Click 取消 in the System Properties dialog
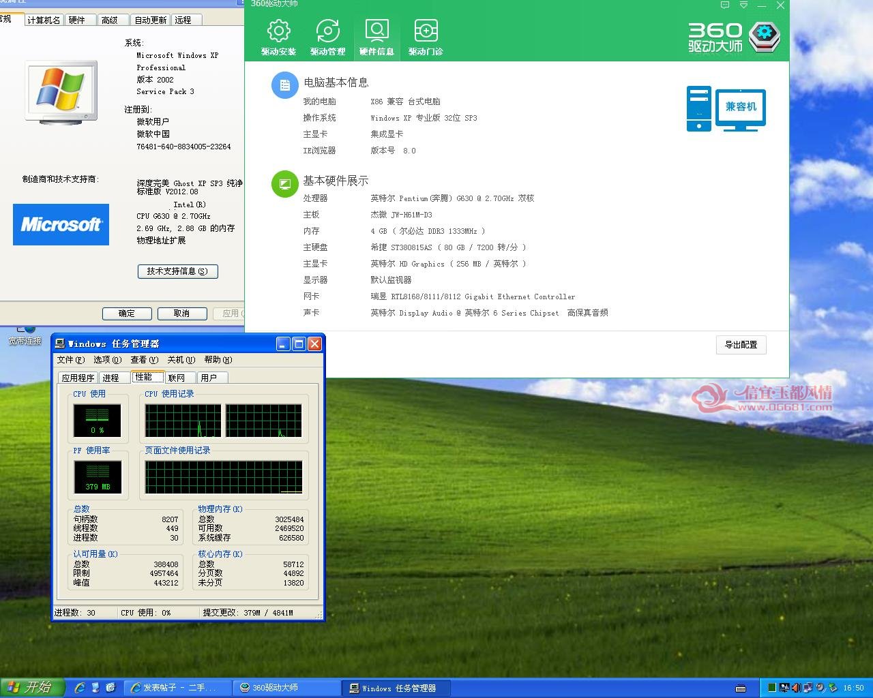Image resolution: width=873 pixels, height=698 pixels. (x=181, y=314)
